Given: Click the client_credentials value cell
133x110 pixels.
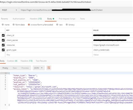Looking at the screenshot, I should pyautogui.click(x=113, y=50).
